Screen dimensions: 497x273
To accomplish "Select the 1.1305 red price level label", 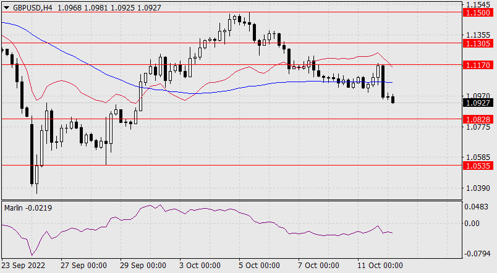I will point(478,43).
